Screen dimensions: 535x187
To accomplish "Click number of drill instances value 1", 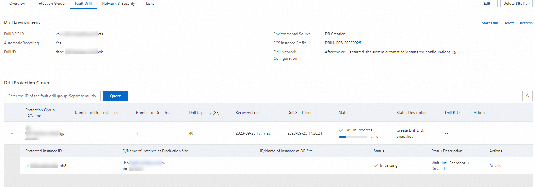I will coord(76,133).
